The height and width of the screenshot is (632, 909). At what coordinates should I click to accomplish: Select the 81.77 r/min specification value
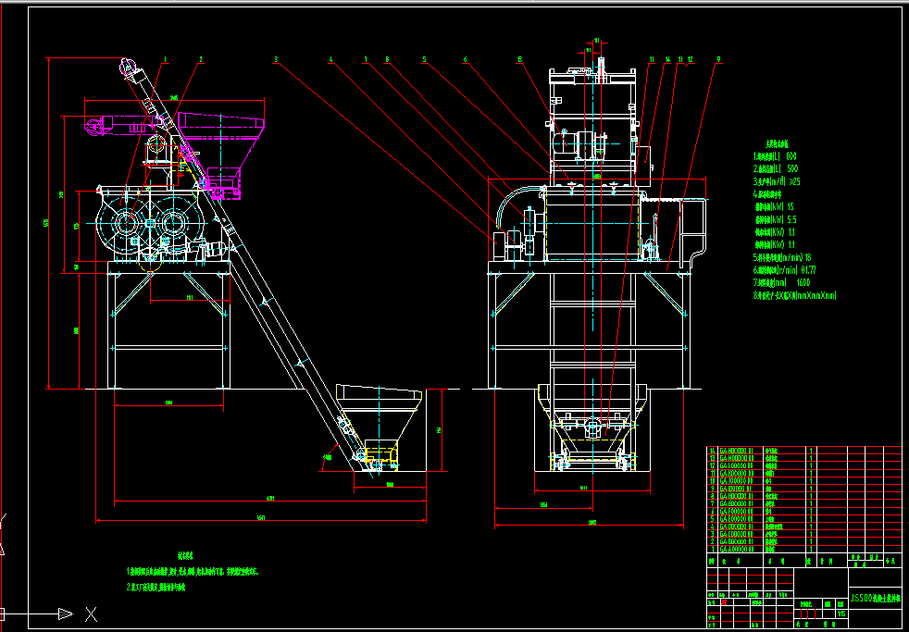(x=808, y=270)
